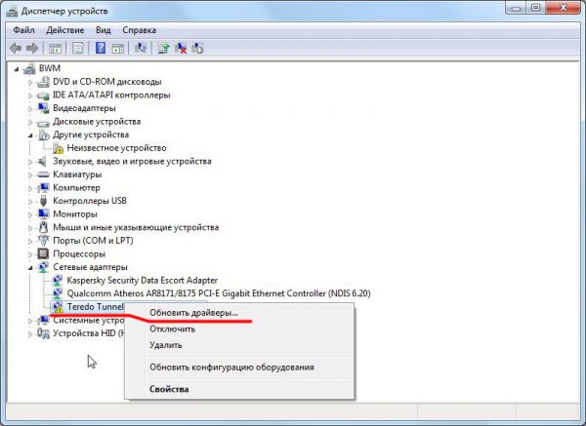586x426 pixels.
Task: Click the Back arrow toolbar icon
Action: pos(16,48)
